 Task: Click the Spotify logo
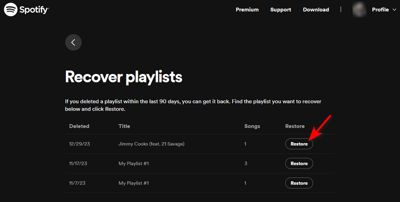coord(26,9)
